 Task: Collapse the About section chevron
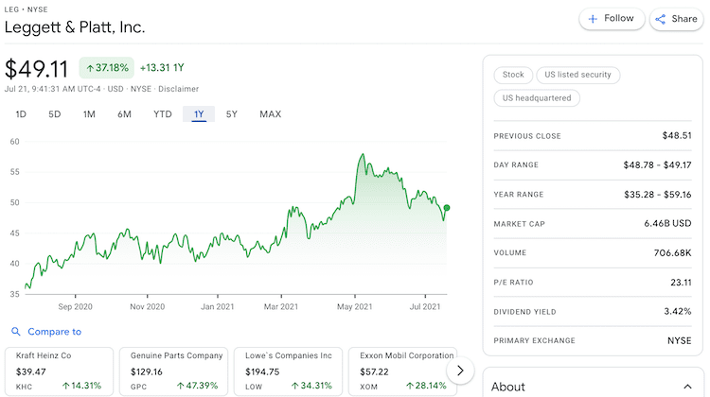(x=687, y=387)
